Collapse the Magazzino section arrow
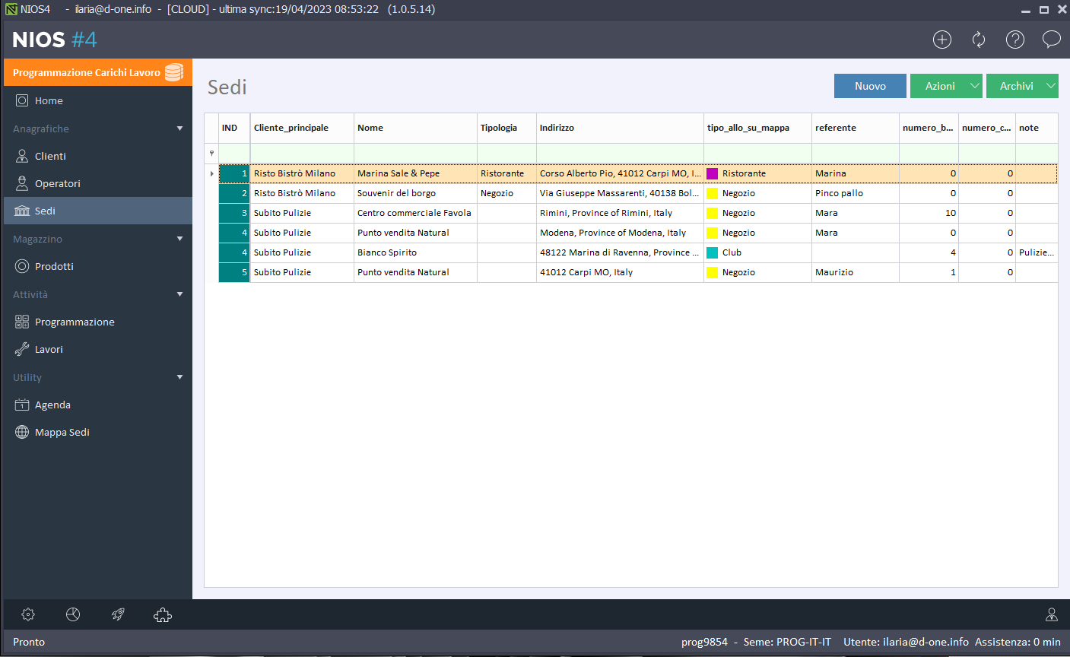The image size is (1070, 657). 179,239
